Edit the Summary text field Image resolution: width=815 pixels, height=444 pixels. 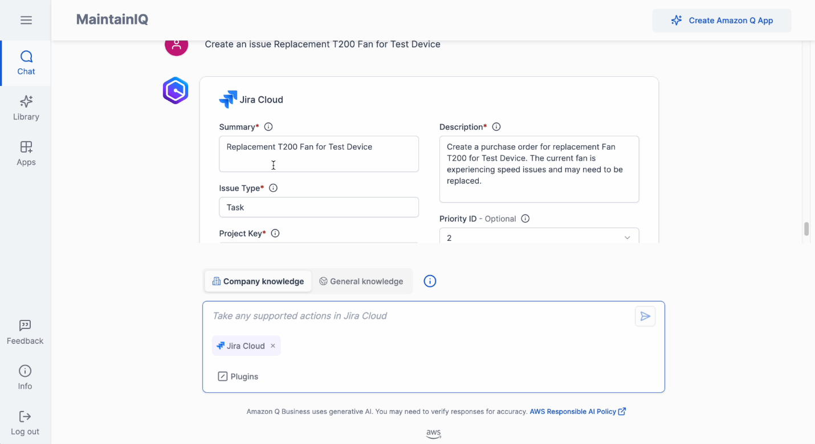(x=319, y=154)
